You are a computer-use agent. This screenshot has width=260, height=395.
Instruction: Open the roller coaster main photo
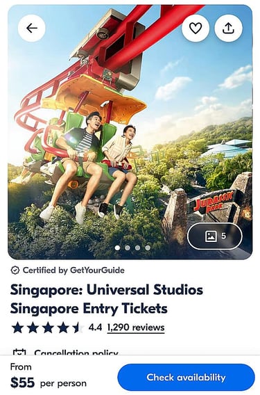point(130,132)
